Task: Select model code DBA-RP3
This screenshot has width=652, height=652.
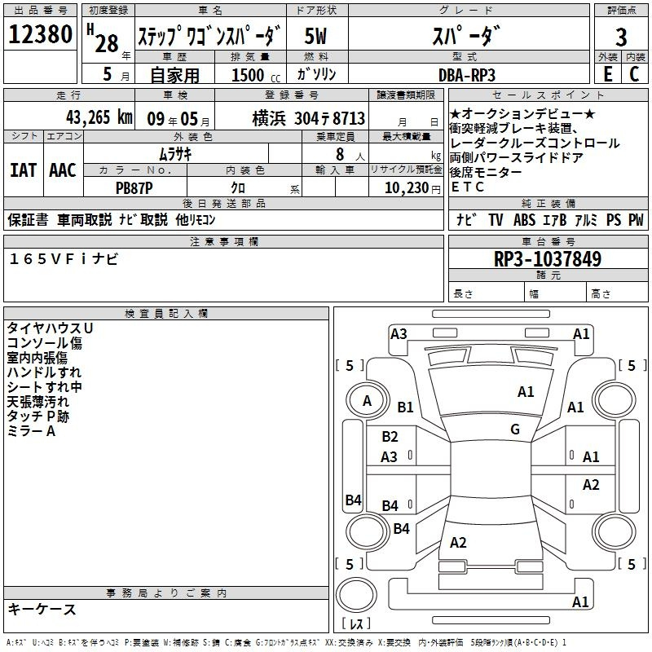Action: pos(467,75)
